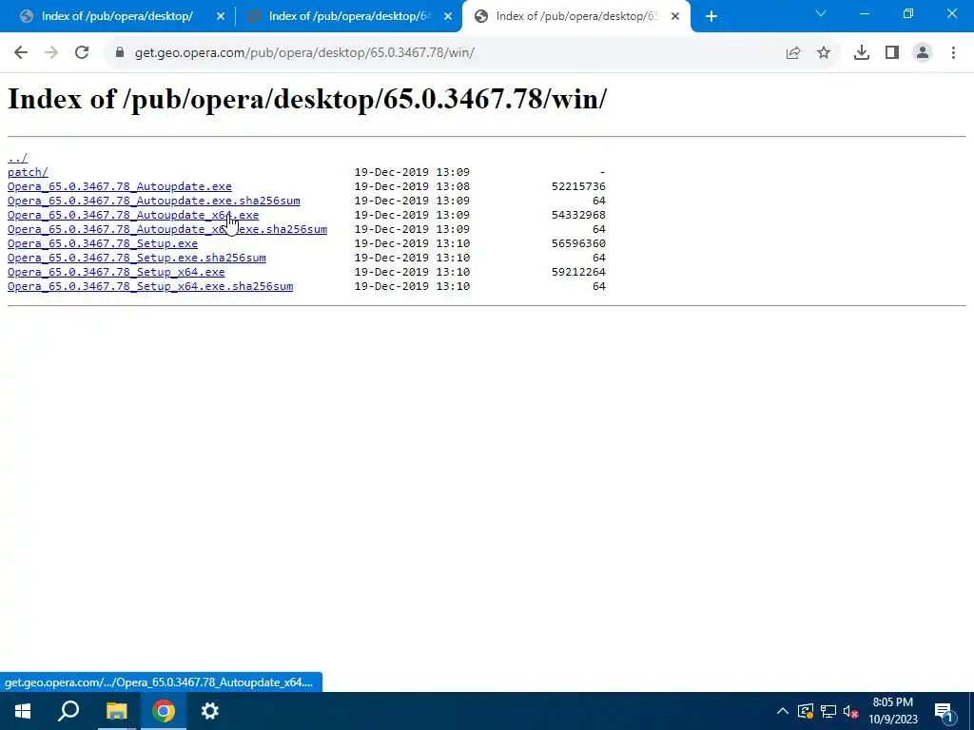
Task: Close the second tab
Action: (448, 17)
